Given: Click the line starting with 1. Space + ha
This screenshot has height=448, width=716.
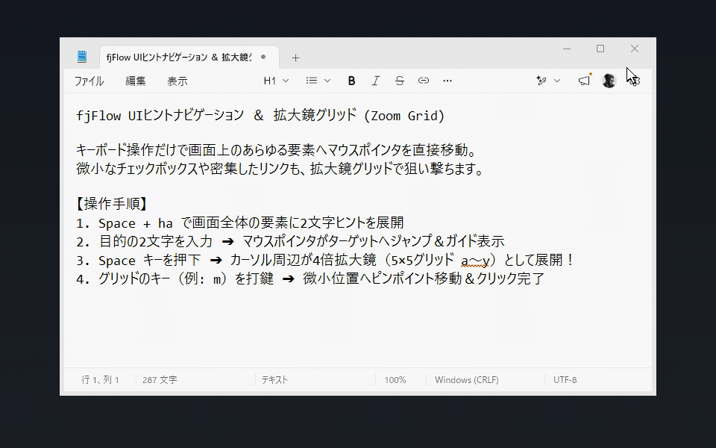Looking at the screenshot, I should pos(240,223).
